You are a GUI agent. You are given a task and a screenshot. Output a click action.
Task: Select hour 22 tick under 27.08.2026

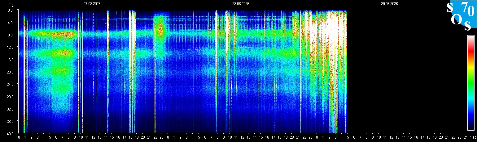click(x=155, y=137)
